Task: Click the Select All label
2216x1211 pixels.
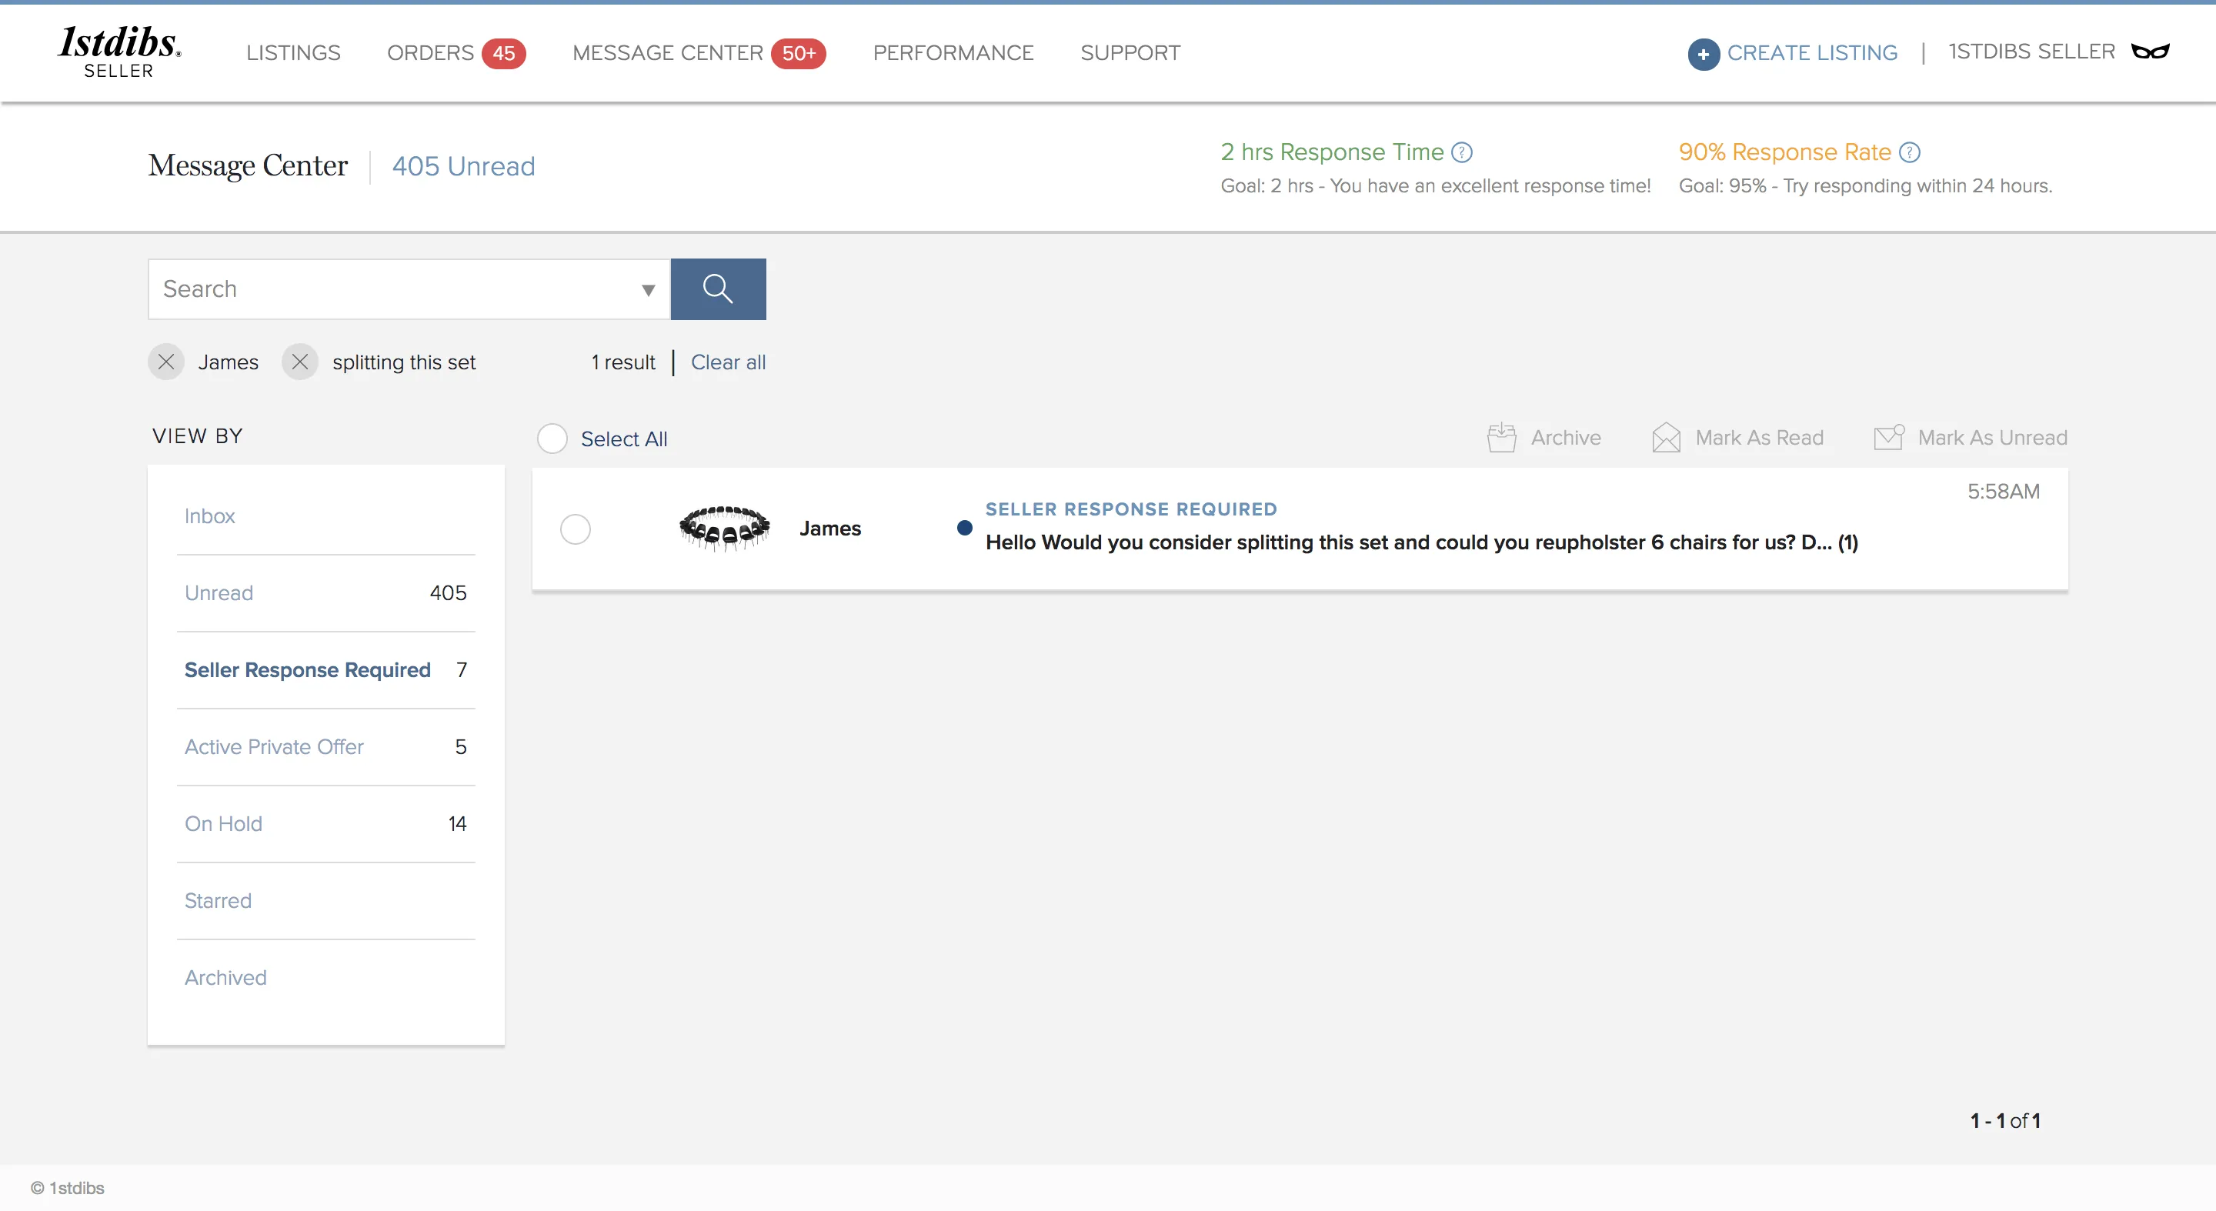Action: tap(624, 439)
